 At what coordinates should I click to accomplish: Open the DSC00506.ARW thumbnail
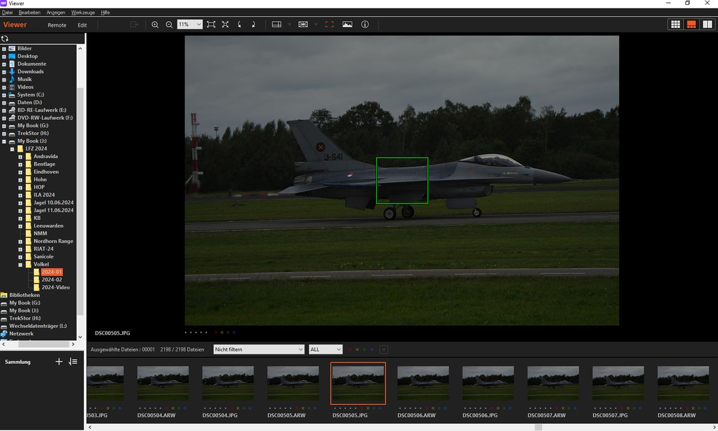[x=423, y=384]
